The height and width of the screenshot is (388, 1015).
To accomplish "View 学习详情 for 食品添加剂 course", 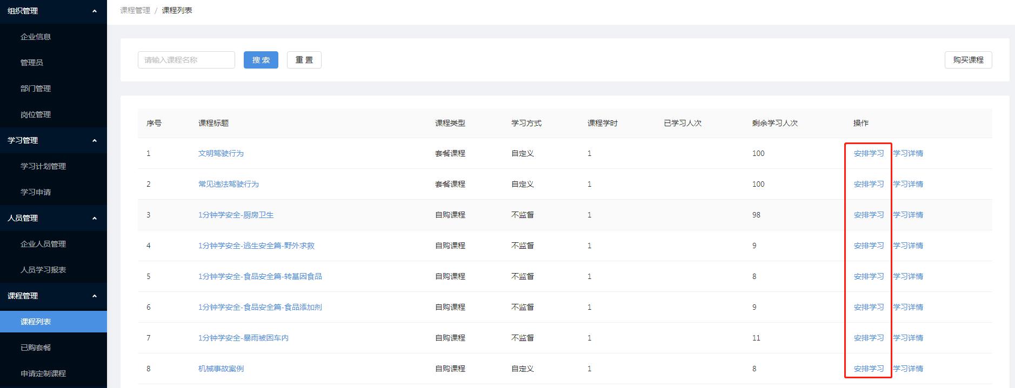I will tap(908, 307).
